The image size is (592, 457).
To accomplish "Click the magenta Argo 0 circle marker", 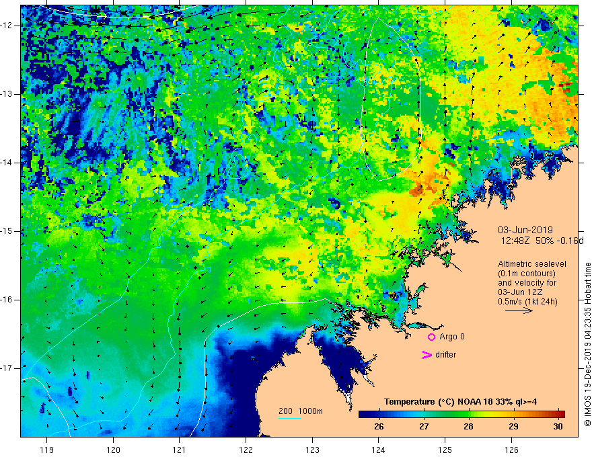I will [431, 337].
